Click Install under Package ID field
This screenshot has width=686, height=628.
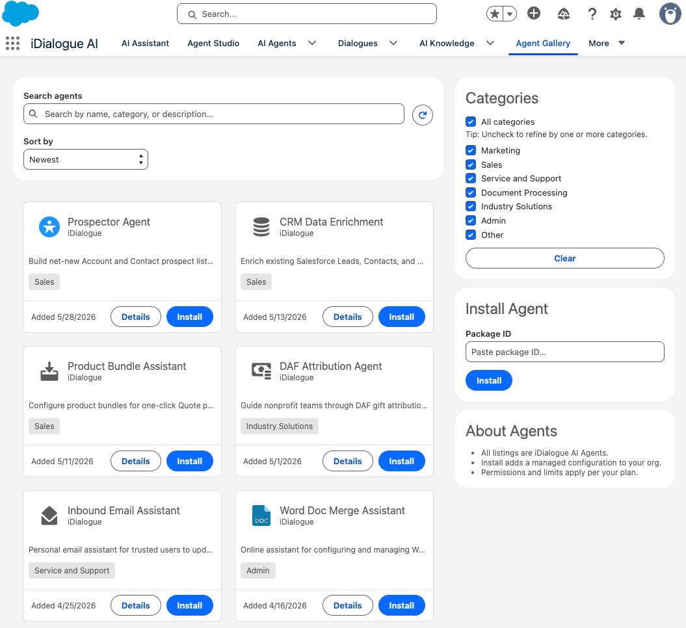click(x=489, y=380)
